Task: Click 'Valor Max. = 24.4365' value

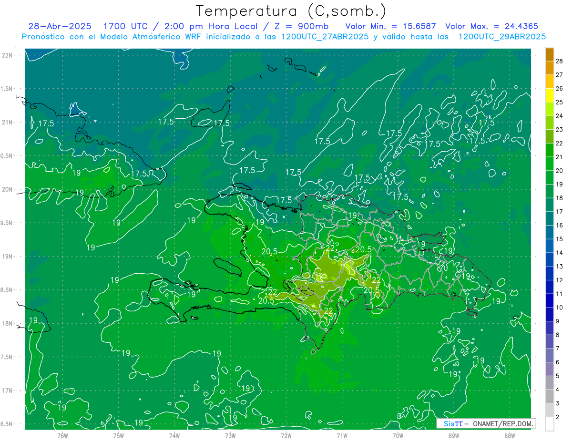Action: coord(492,27)
